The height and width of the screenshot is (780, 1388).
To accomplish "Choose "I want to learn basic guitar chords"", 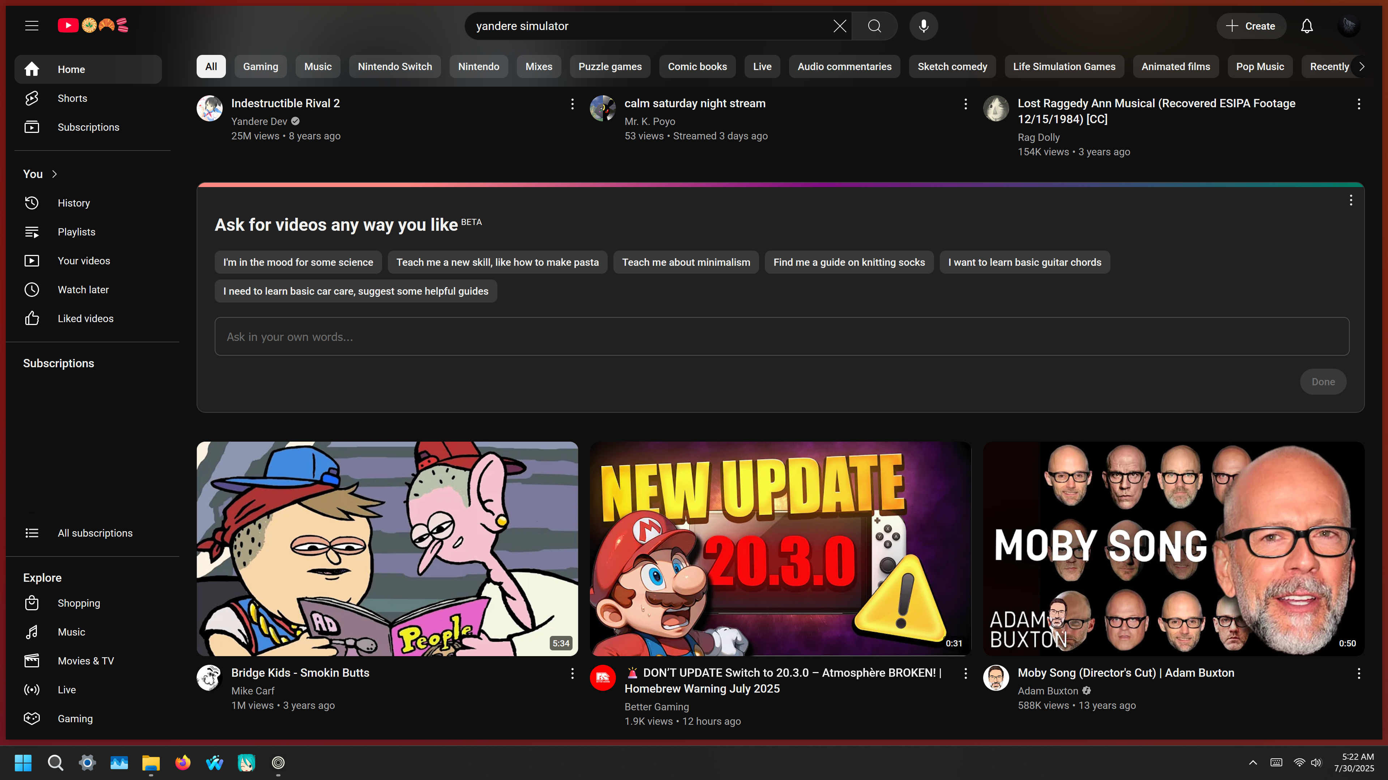I will (1025, 262).
